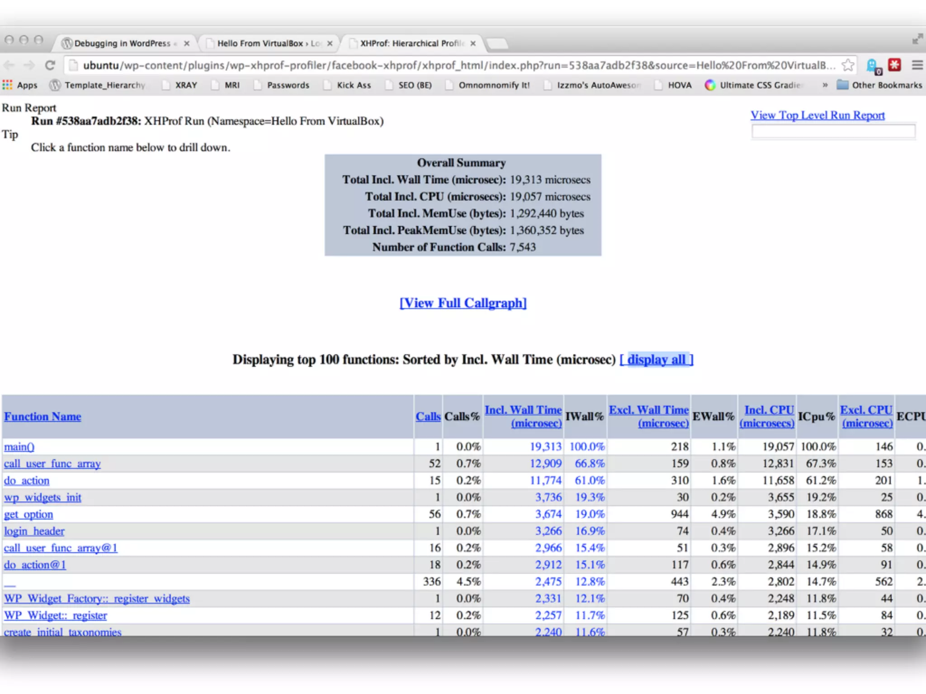Click the 1,292,440 bytes MemUse value
Viewport: 926px width, 694px height.
tap(547, 213)
